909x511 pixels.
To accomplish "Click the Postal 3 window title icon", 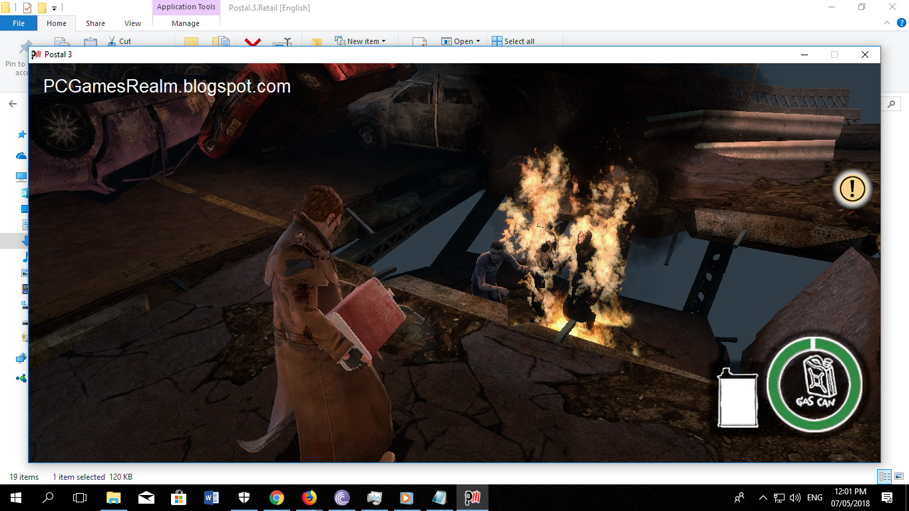I will pos(37,55).
